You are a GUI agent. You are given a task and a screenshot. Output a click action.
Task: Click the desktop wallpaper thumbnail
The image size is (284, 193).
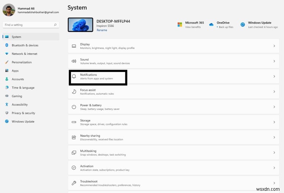pos(80,25)
